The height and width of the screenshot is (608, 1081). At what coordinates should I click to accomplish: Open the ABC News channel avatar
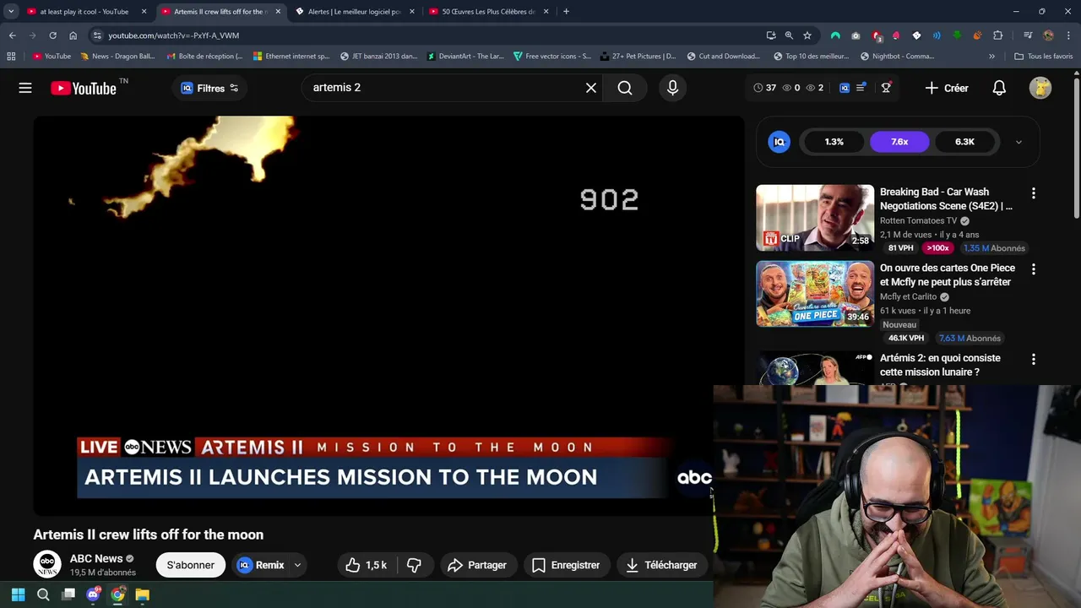[x=47, y=565]
